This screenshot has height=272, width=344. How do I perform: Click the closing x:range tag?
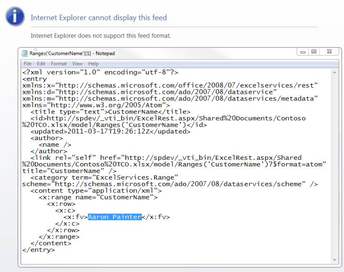(x=59, y=237)
